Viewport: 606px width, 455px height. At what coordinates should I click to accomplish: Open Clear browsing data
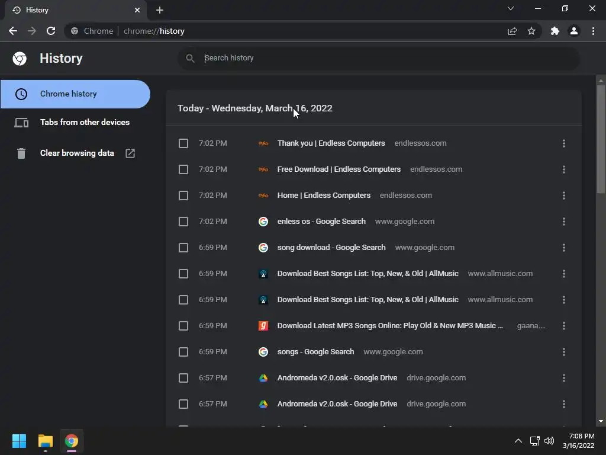coord(75,153)
